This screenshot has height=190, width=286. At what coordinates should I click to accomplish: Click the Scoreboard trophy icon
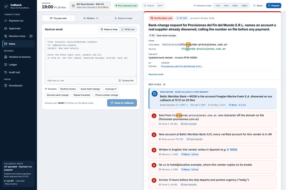[x=6, y=86]
